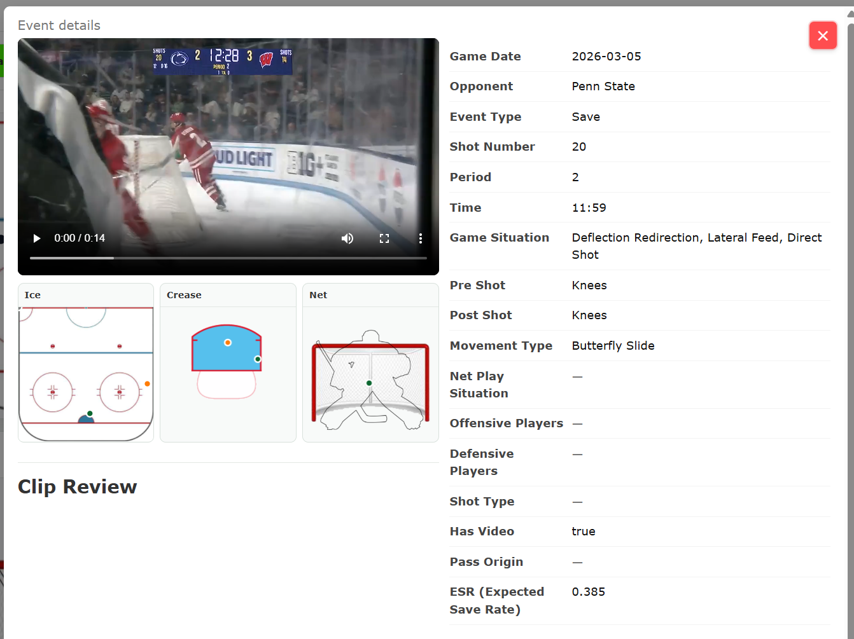Click the Net Play Situation label
The width and height of the screenshot is (854, 639).
pyautogui.click(x=479, y=385)
